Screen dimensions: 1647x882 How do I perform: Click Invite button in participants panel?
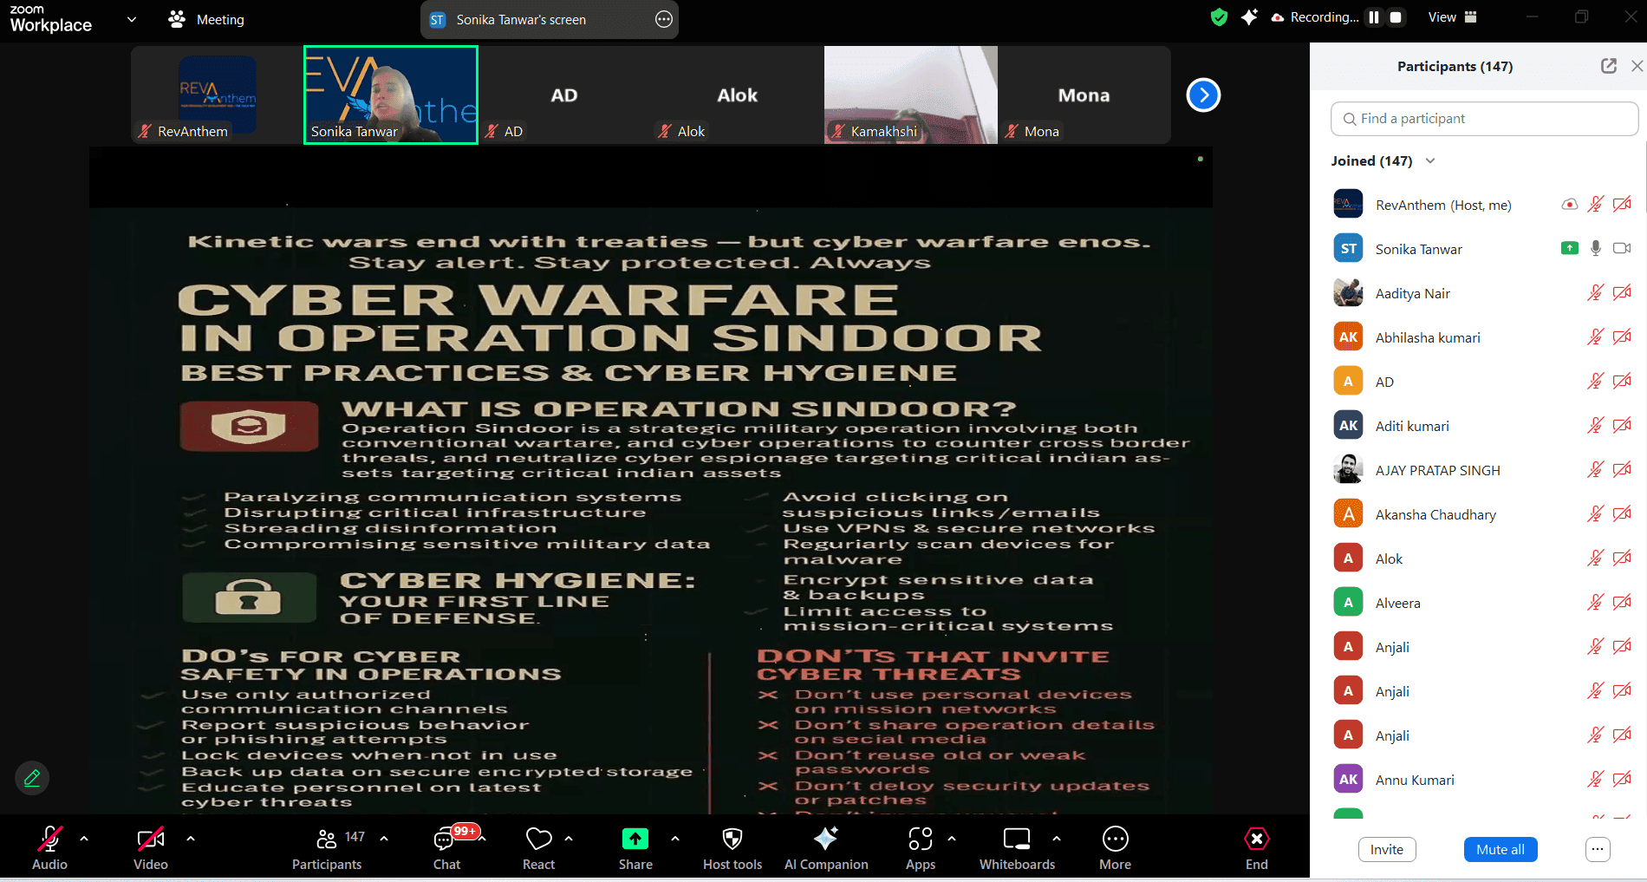tap(1387, 850)
